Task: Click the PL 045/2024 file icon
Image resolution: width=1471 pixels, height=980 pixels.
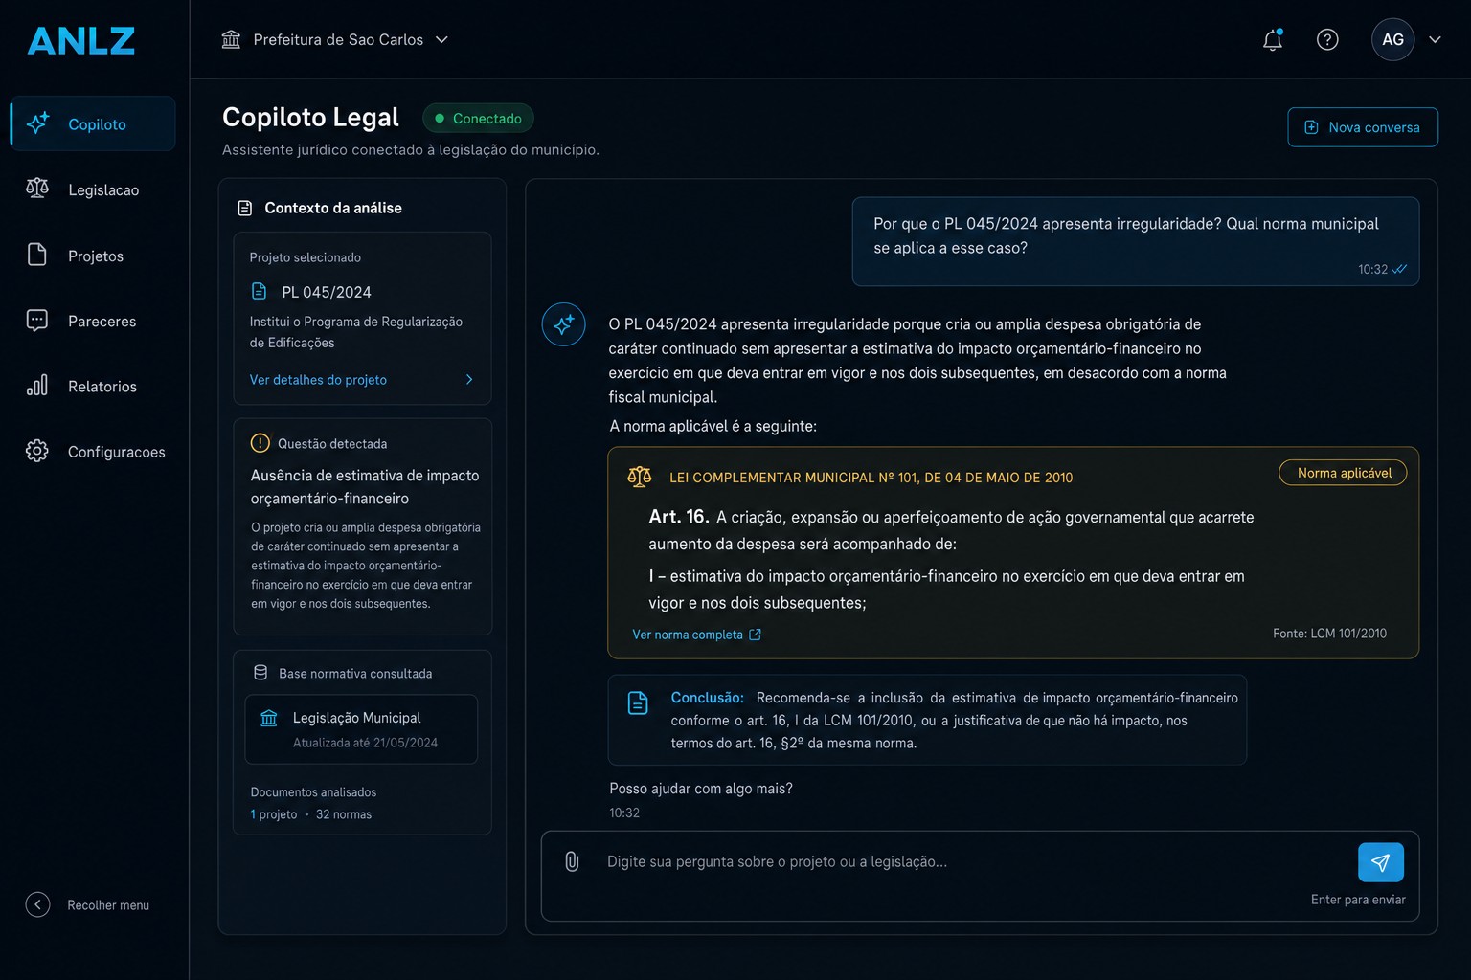Action: pos(259,291)
